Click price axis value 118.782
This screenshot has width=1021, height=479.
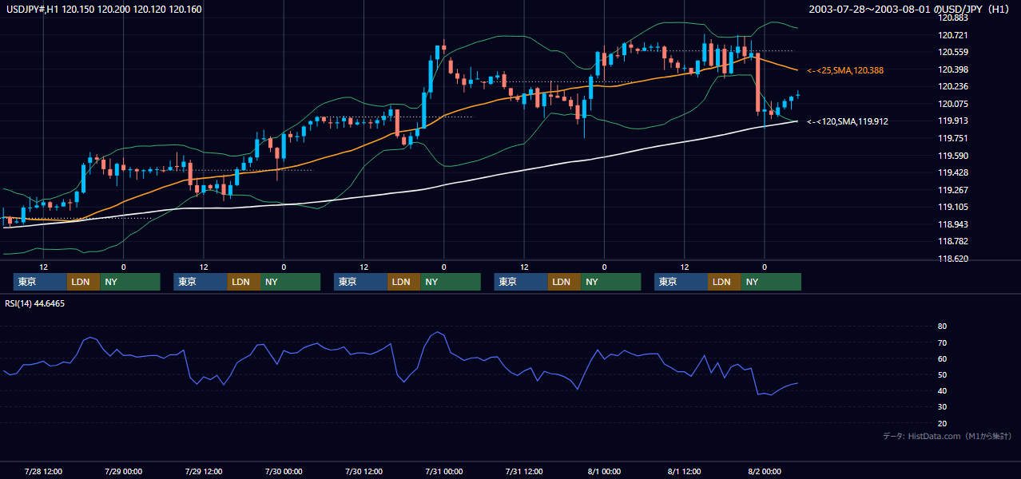(x=955, y=241)
